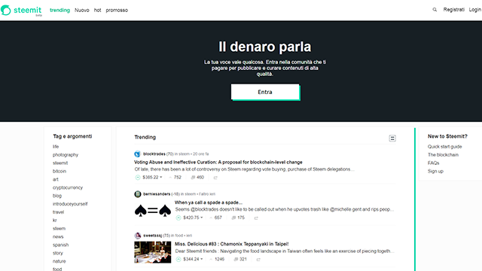Filter by the steem tag in sidebar

pyautogui.click(x=59, y=229)
